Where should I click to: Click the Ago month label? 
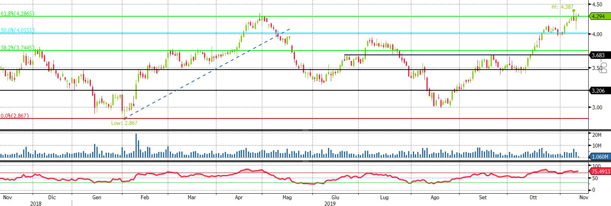coord(435,197)
